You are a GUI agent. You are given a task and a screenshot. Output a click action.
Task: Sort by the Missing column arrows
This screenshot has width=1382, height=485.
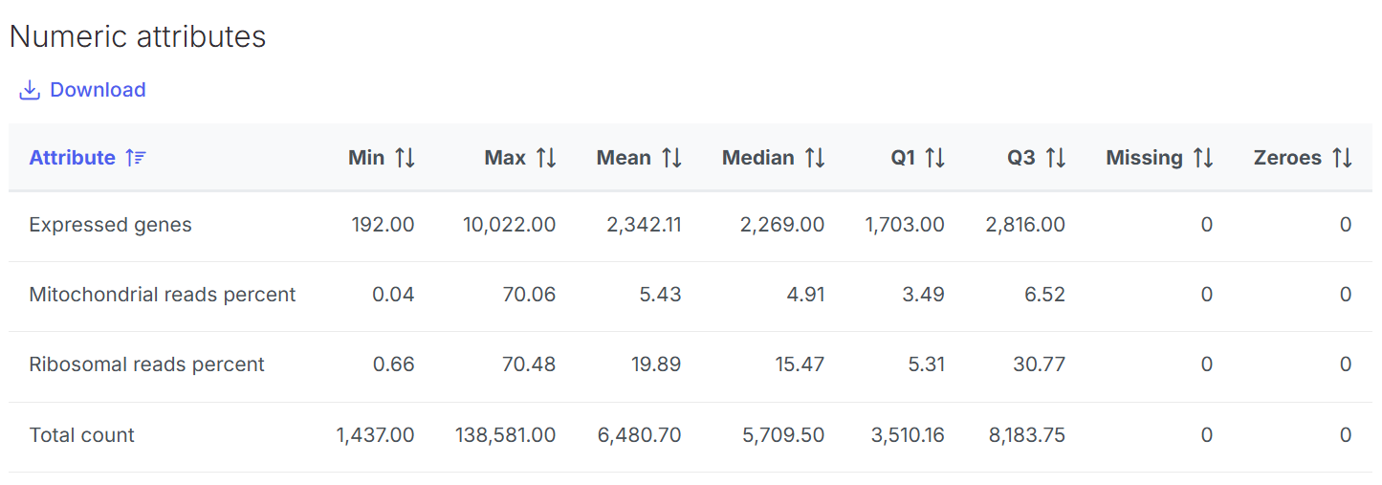1203,158
